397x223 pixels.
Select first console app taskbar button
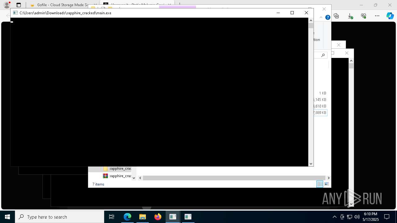173,217
